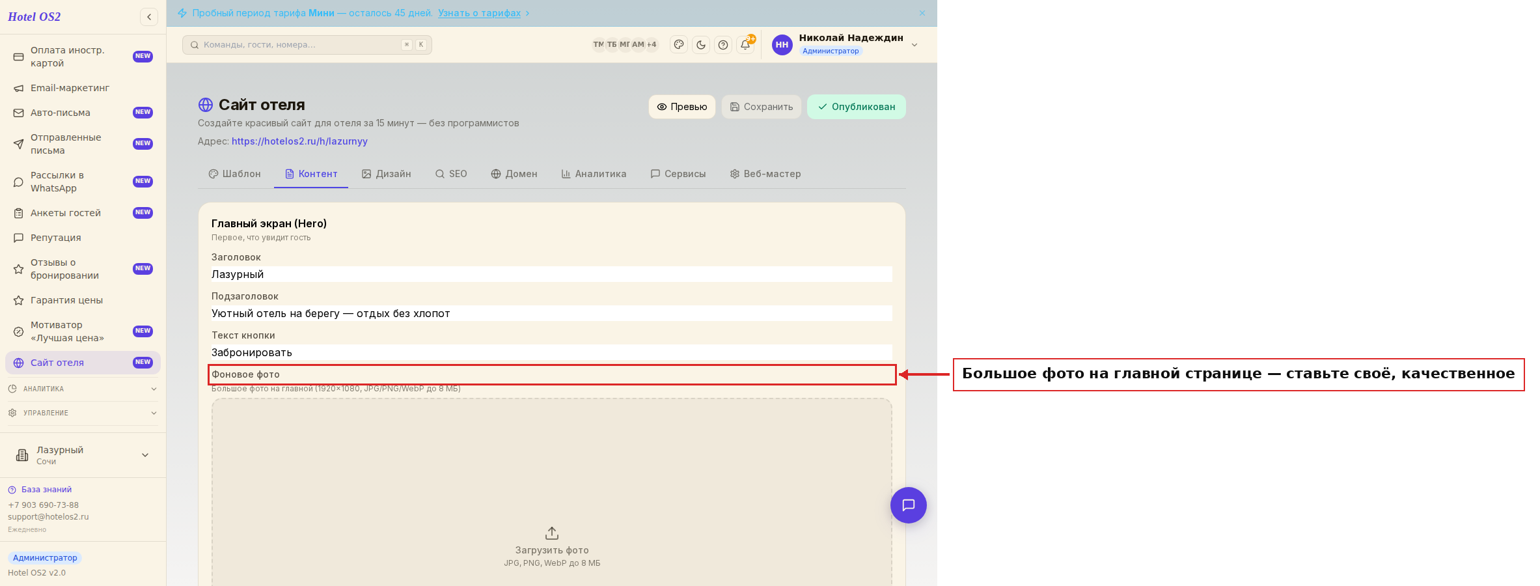This screenshot has height=586, width=1540.
Task: Toggle dark mode moon icon
Action: [701, 45]
